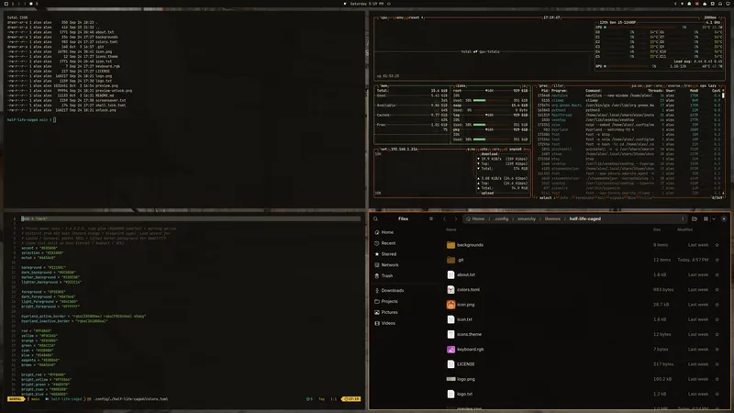This screenshot has width=734, height=413.
Task: Select the icon.txt file icon
Action: coord(450,319)
